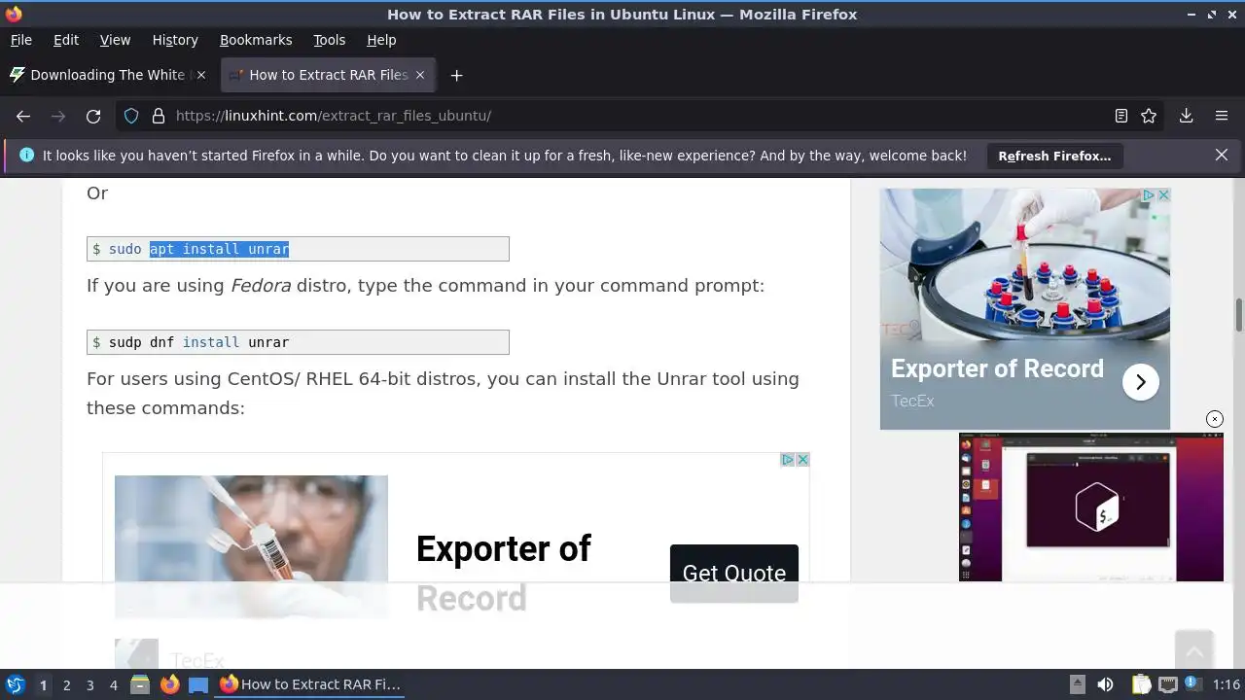Go back to the previous page

tap(23, 116)
